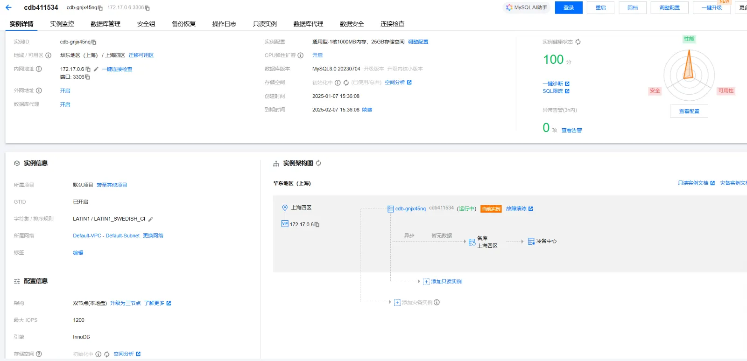The image size is (747, 361).
Task: Click the 迁移可用区 link
Action: [141, 55]
